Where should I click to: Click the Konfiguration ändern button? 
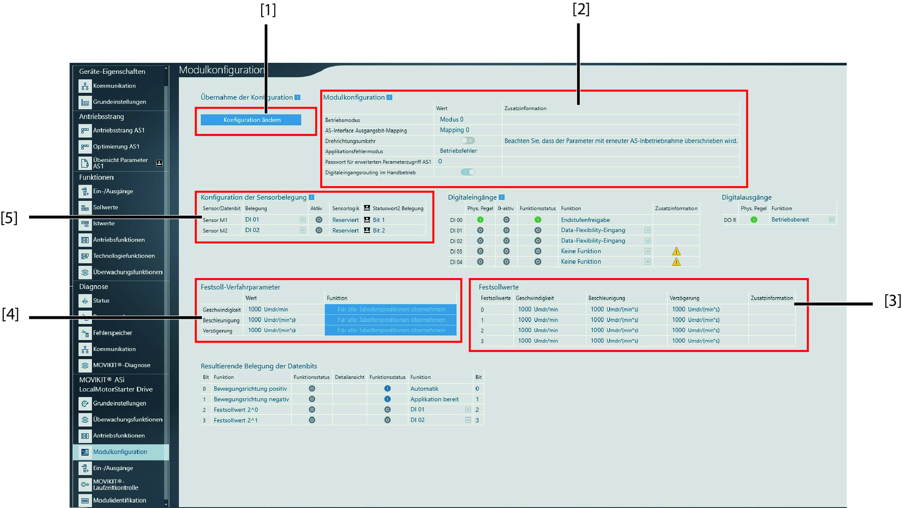click(251, 120)
